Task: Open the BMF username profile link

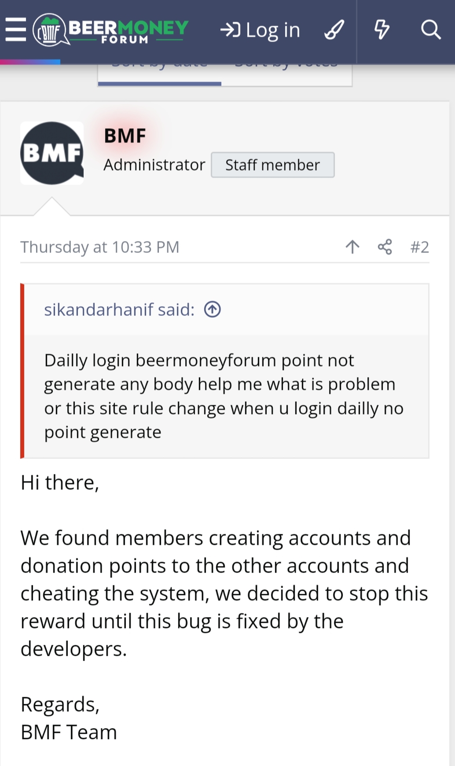Action: point(125,136)
